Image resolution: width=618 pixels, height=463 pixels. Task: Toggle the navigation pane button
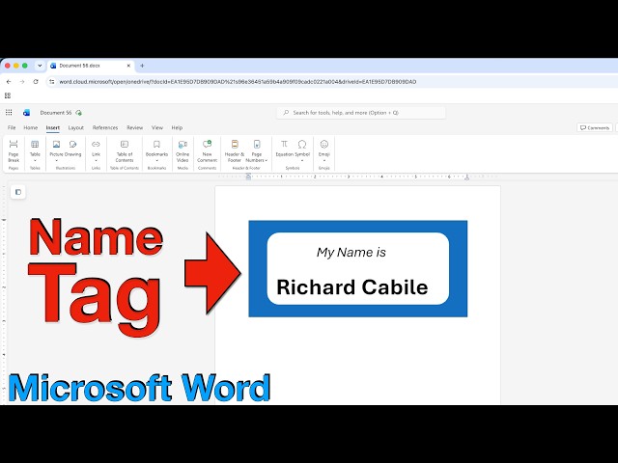pyautogui.click(x=18, y=192)
